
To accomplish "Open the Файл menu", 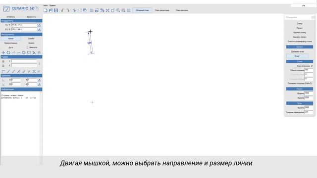I will tap(46, 5).
